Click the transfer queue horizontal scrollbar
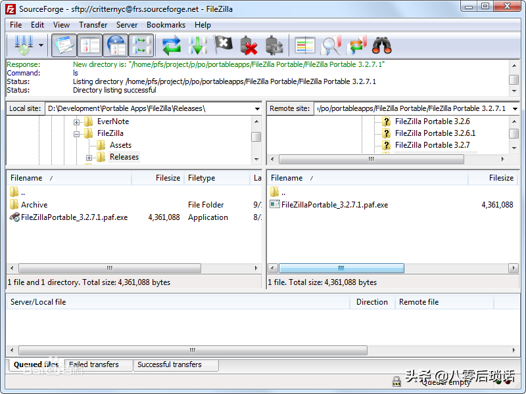 click(193, 351)
